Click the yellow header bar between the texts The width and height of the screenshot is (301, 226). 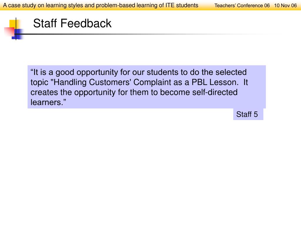(x=206, y=5)
